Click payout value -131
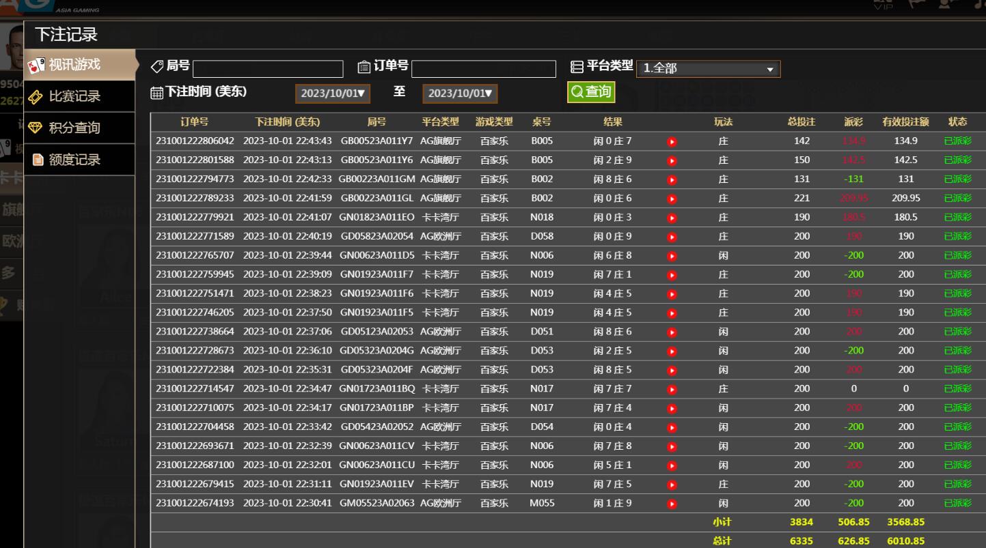Screen dimensions: 986x548 pos(853,179)
